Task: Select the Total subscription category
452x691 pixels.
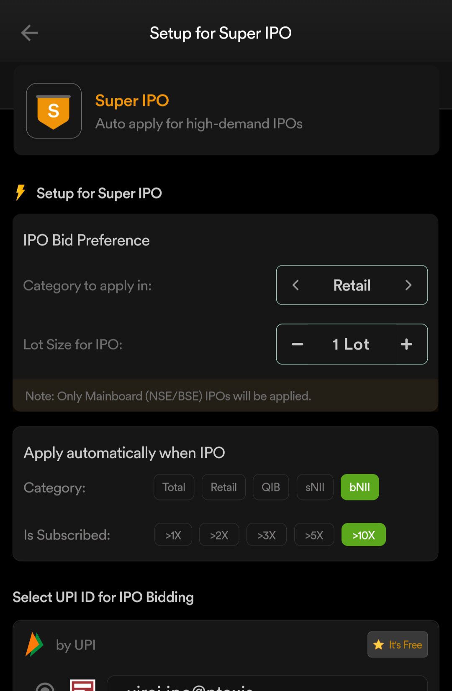Action: point(174,487)
